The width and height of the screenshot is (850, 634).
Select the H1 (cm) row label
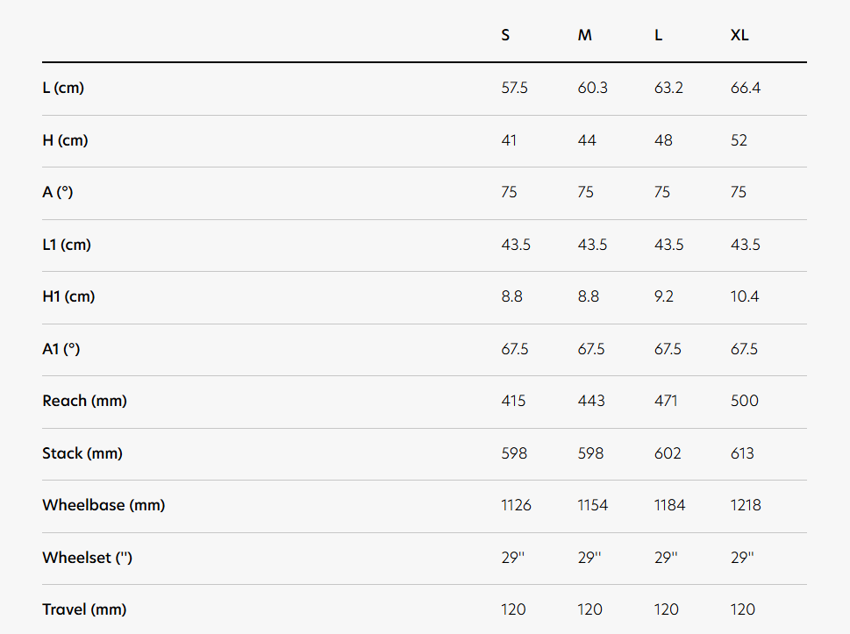[x=68, y=296]
